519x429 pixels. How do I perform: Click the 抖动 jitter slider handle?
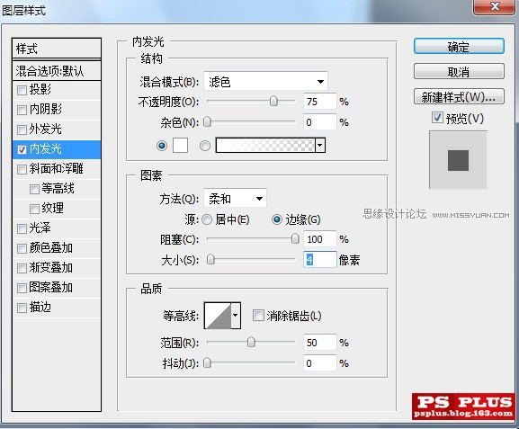[207, 362]
